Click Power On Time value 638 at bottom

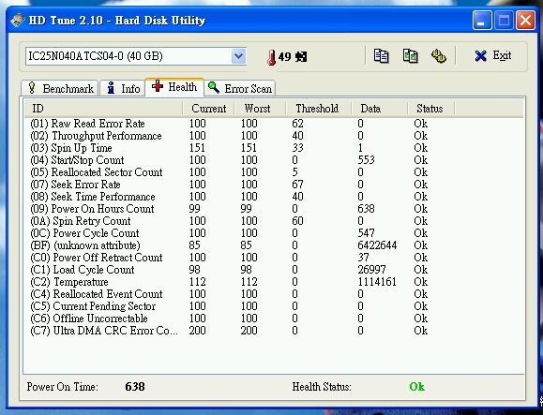(x=135, y=386)
